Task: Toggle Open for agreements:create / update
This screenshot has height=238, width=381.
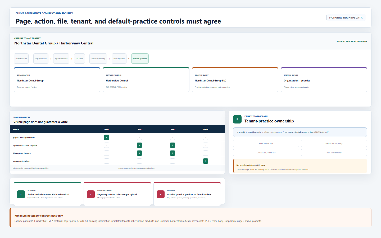Action: pyautogui.click(x=107, y=145)
